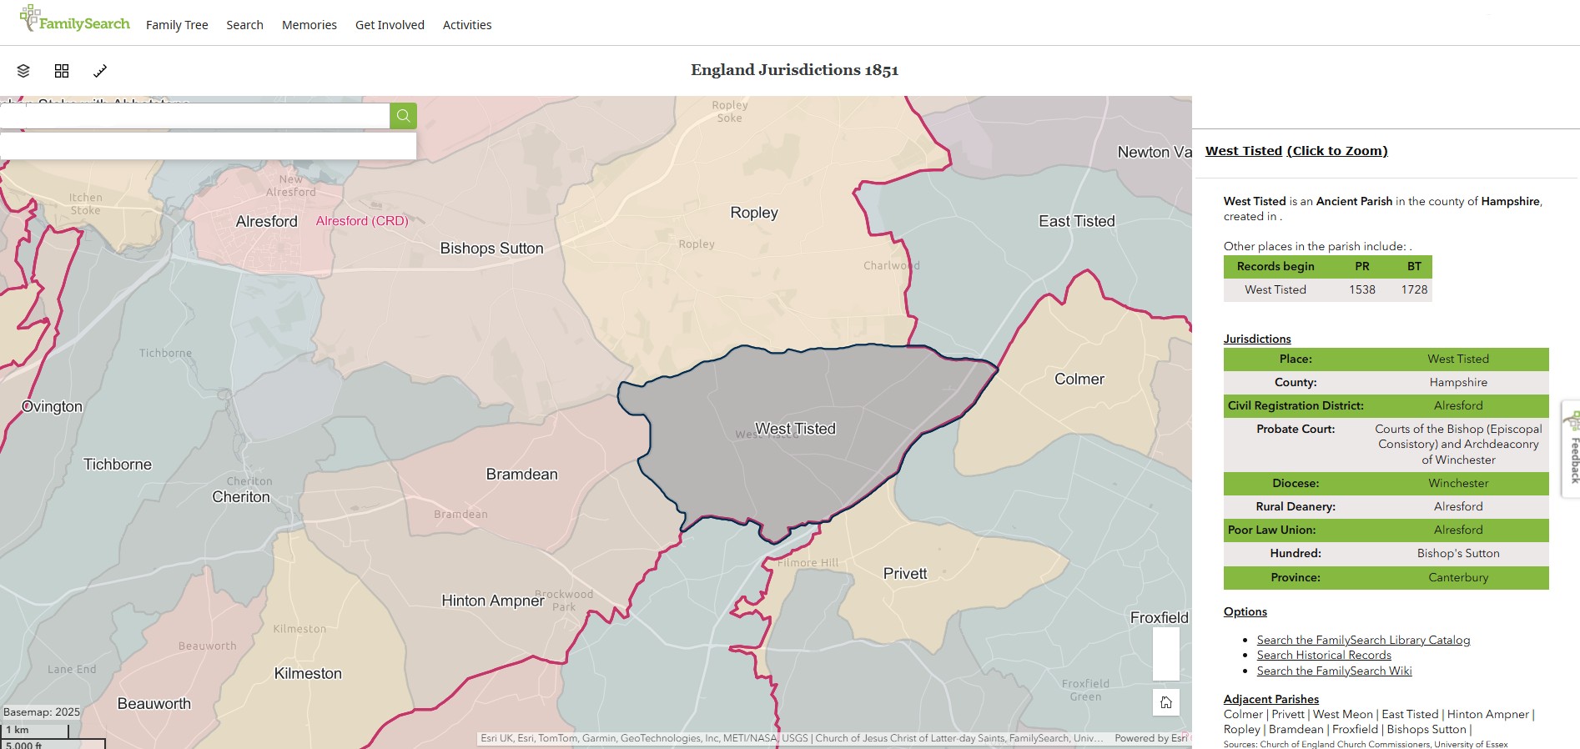Open Search the FamilySearch Wiki link
The width and height of the screenshot is (1580, 749).
[x=1334, y=671]
